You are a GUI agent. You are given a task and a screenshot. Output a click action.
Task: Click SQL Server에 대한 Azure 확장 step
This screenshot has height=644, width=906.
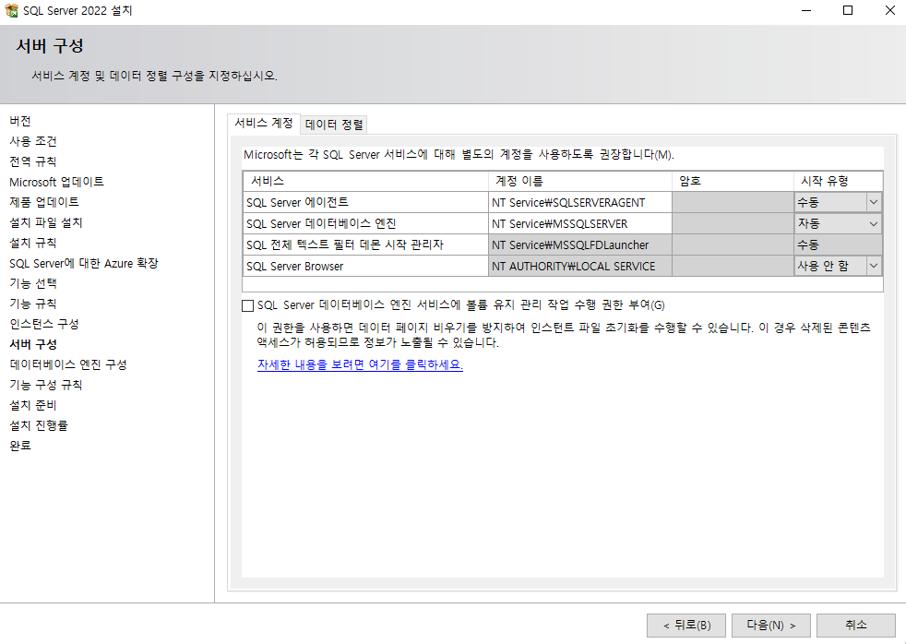click(x=84, y=263)
